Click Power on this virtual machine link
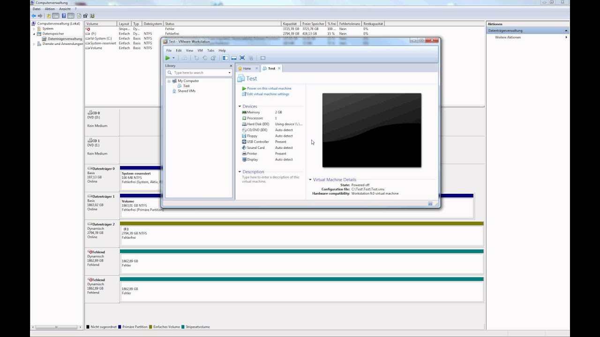 pyautogui.click(x=269, y=88)
